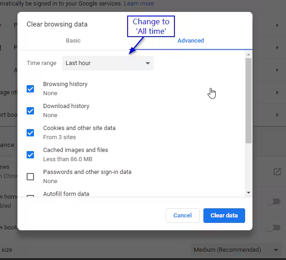Expand the third settings row chevron

click(277, 70)
